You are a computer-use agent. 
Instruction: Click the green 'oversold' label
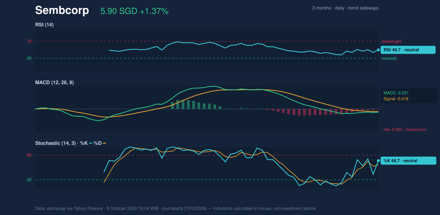pos(389,58)
